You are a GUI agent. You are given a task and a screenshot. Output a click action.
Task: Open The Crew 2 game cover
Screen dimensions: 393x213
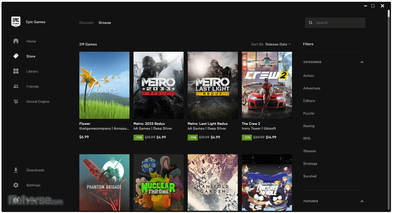267,85
